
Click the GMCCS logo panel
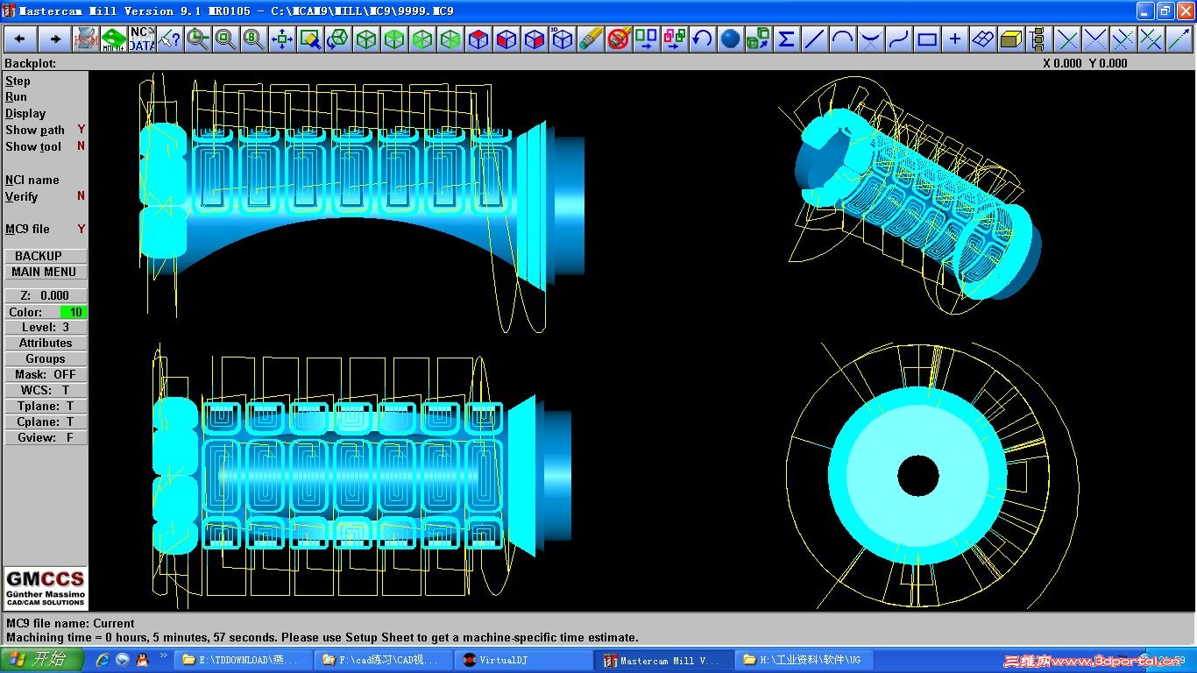[x=46, y=588]
